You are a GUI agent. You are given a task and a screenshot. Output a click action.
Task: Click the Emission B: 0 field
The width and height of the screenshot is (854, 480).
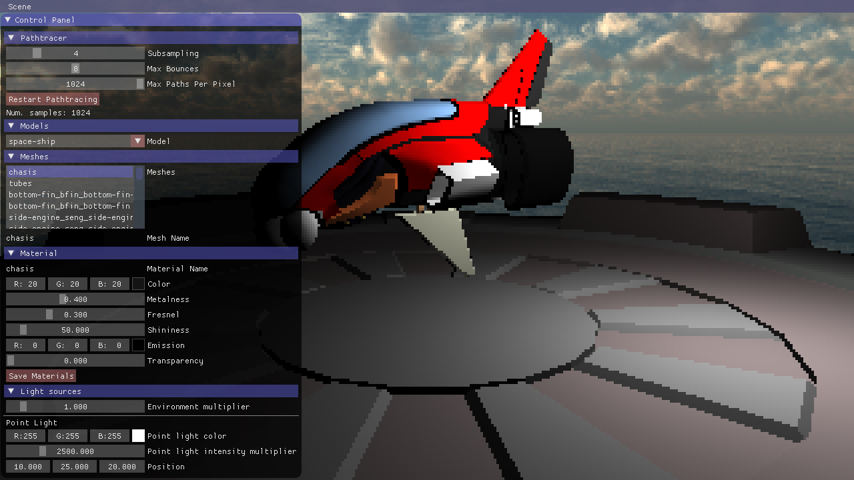(110, 345)
